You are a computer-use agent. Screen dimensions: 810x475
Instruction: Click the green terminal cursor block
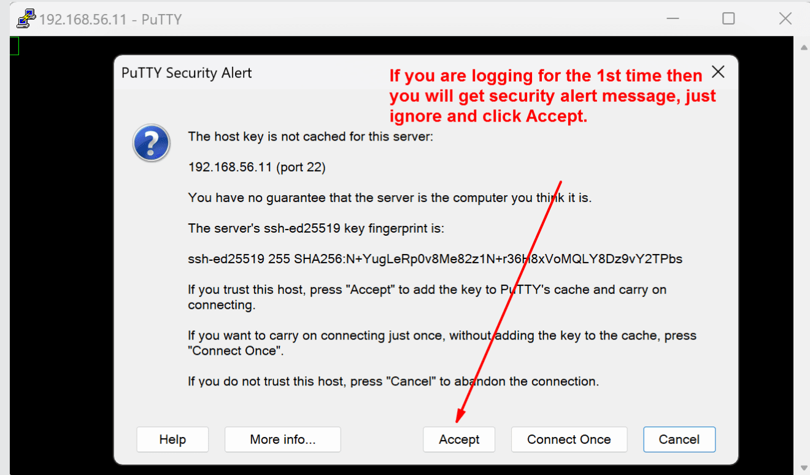pyautogui.click(x=13, y=45)
